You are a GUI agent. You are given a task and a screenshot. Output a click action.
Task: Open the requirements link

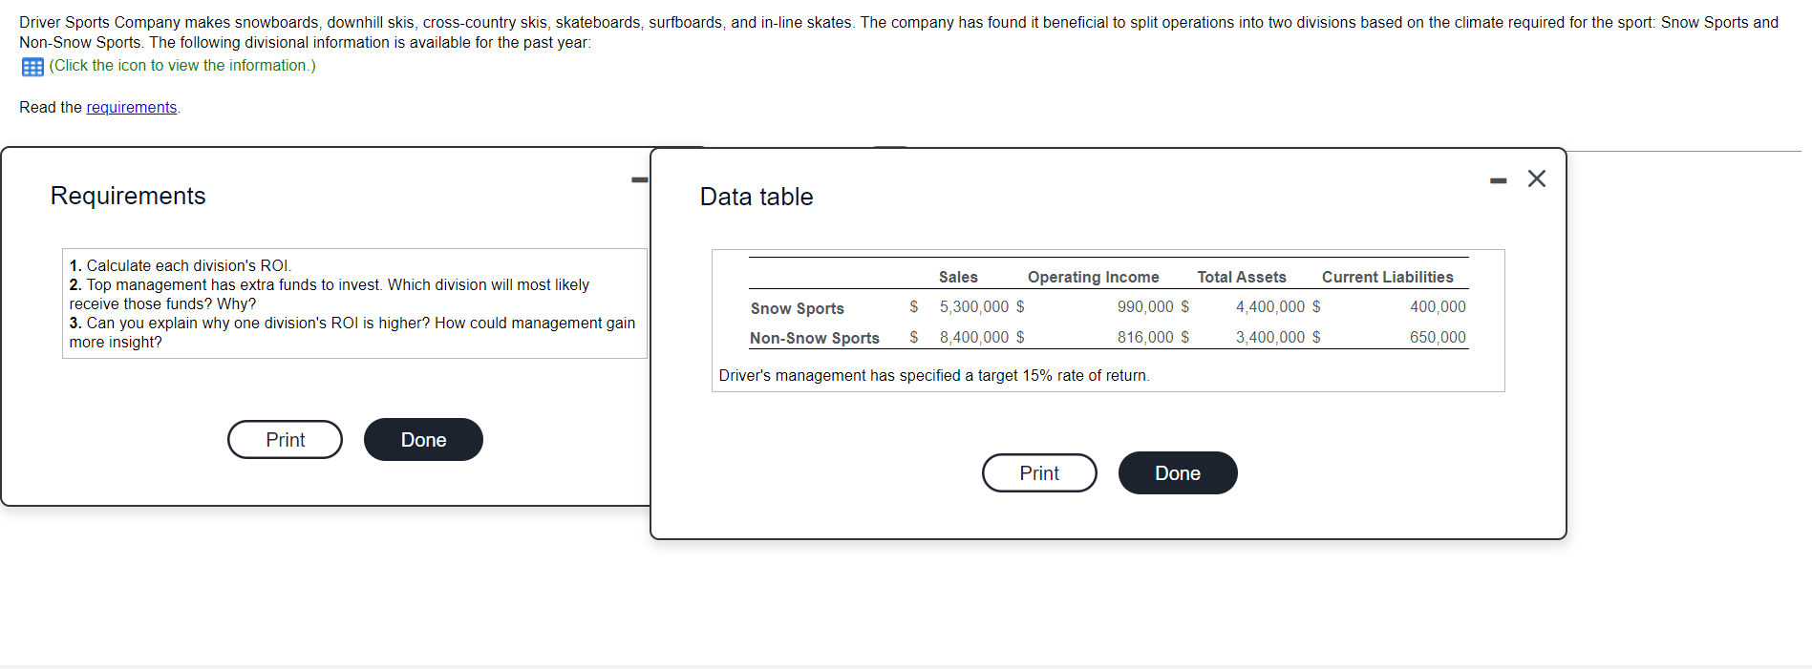pos(132,108)
